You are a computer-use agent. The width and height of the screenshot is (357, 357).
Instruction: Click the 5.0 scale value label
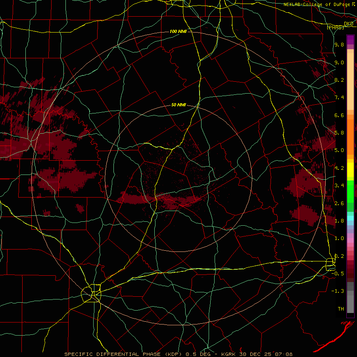point(339,150)
